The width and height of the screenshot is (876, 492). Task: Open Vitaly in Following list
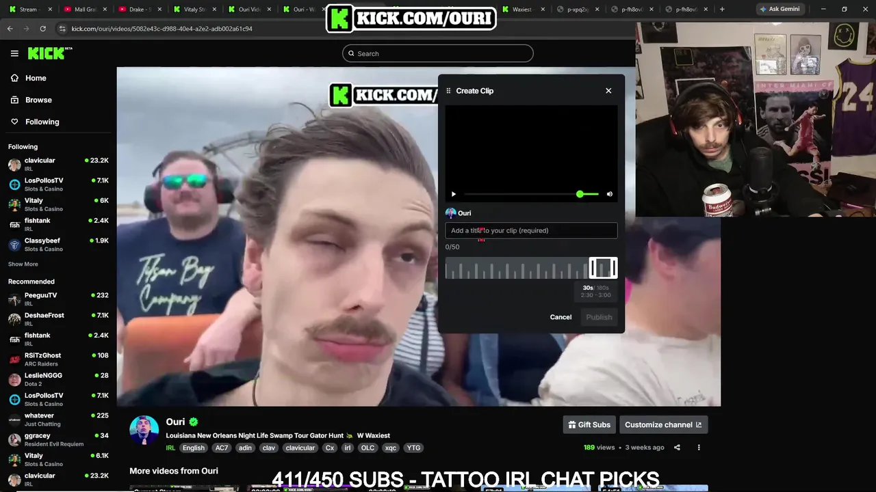tap(58, 204)
